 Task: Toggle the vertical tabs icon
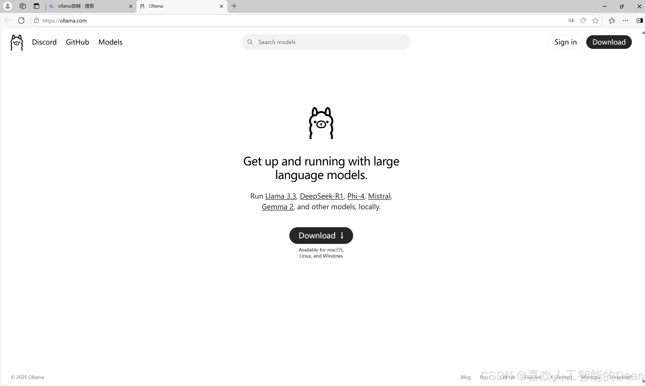click(x=36, y=6)
